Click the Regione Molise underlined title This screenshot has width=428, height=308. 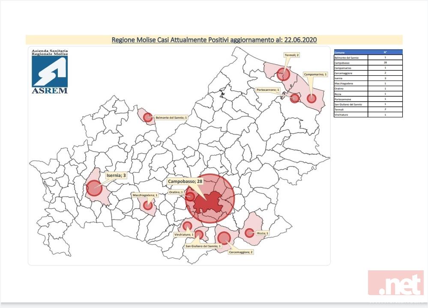pos(214,40)
